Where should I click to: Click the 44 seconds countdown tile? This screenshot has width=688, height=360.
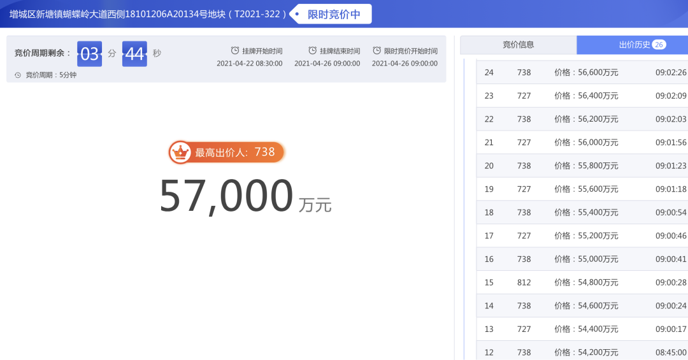coord(134,54)
